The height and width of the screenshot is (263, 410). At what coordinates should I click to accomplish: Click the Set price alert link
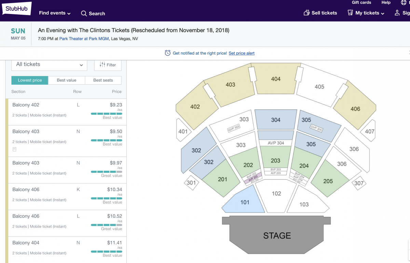tap(242, 53)
